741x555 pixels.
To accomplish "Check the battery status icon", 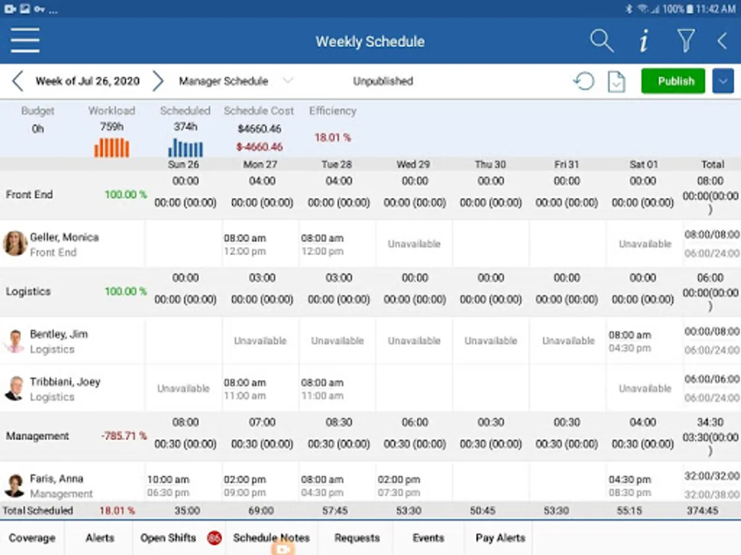I will tap(689, 9).
